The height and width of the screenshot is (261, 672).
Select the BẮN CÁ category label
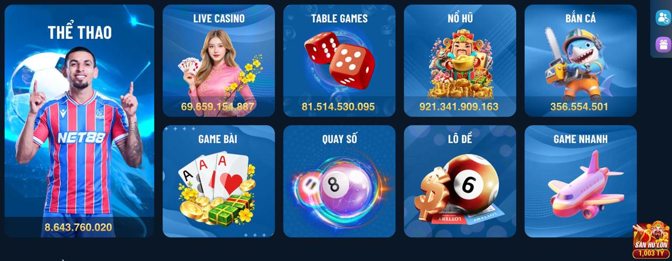tap(581, 18)
